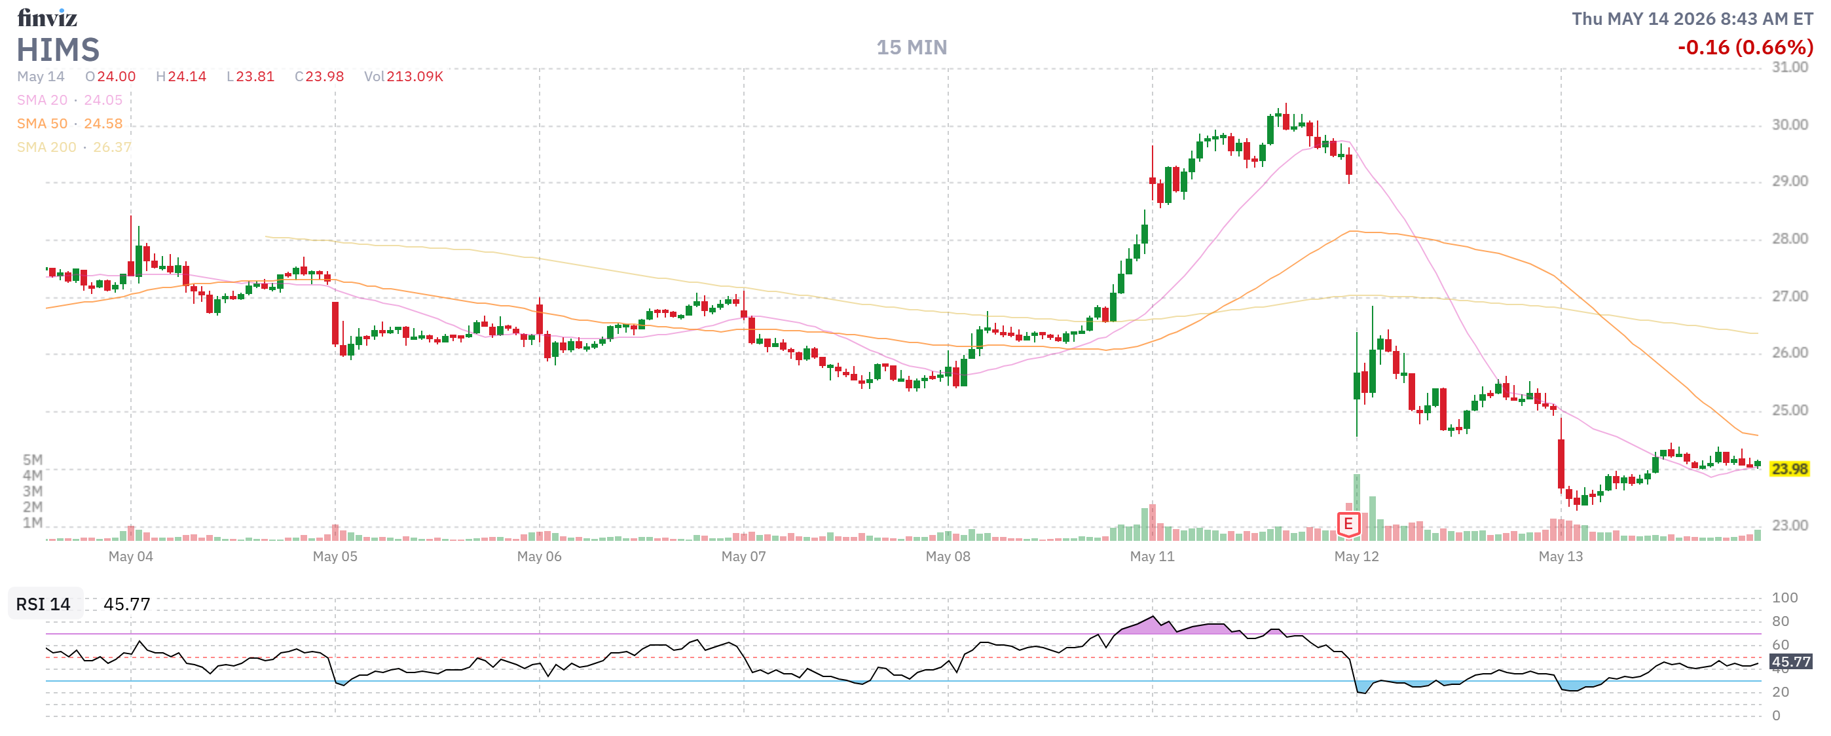Click the 1M volume axis label
Viewport: 1831px width, 736px height.
[x=33, y=523]
